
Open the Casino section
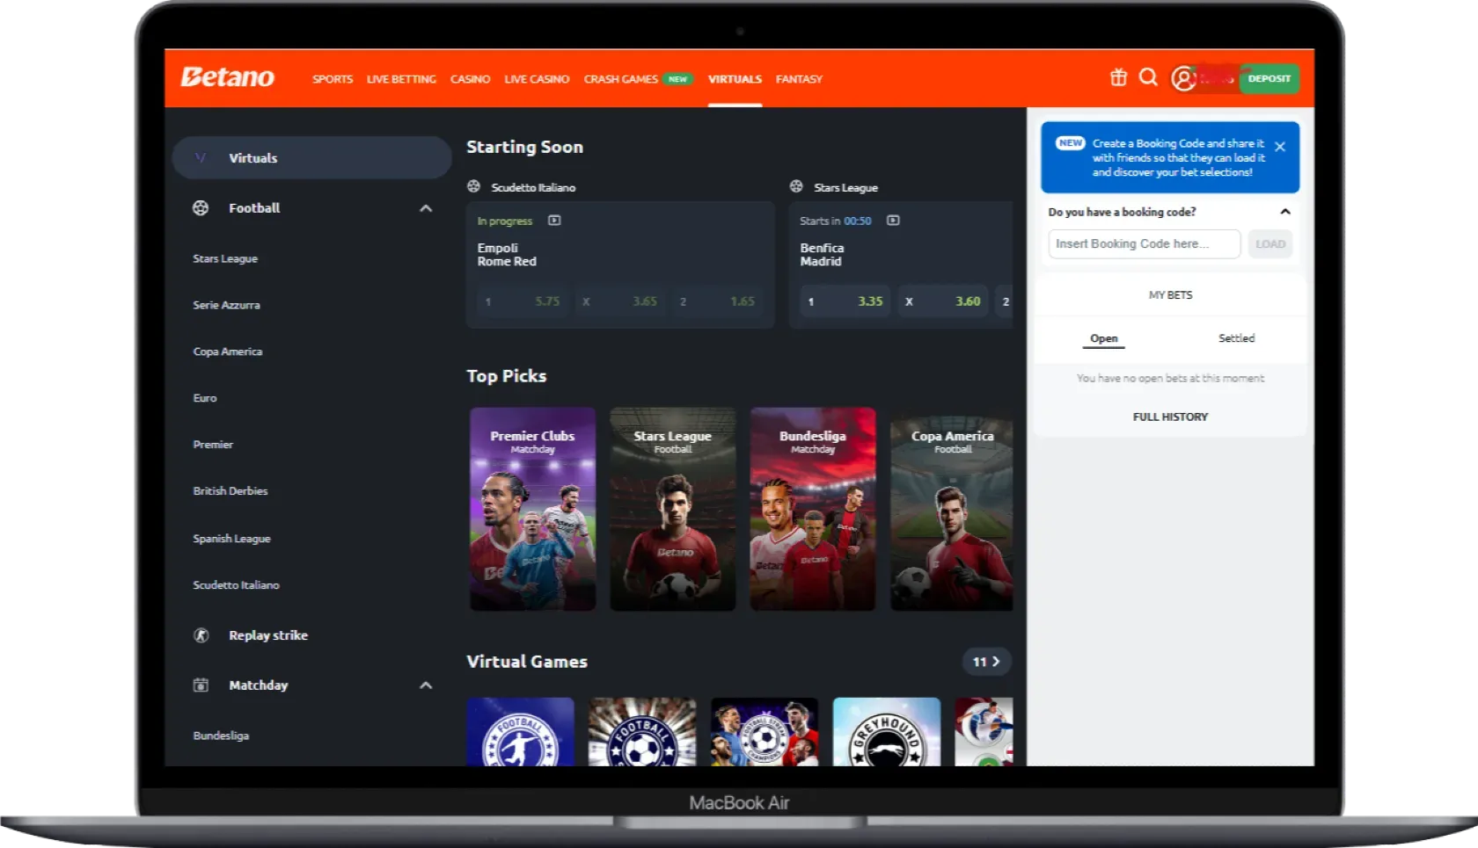click(470, 79)
